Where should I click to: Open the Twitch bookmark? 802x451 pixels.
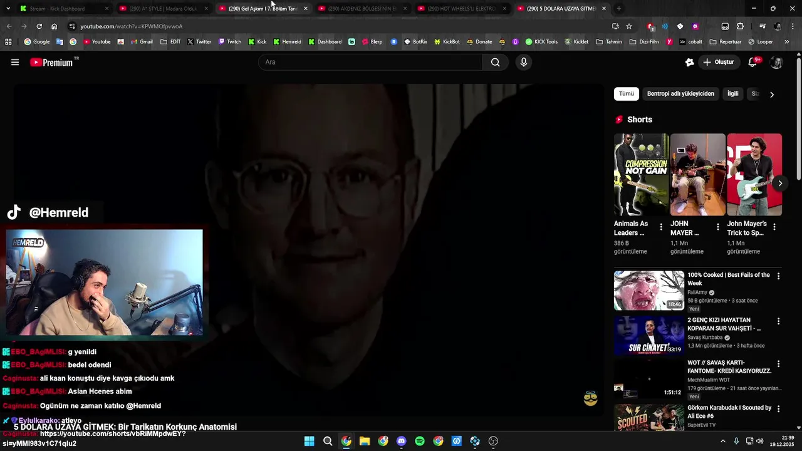coord(229,42)
